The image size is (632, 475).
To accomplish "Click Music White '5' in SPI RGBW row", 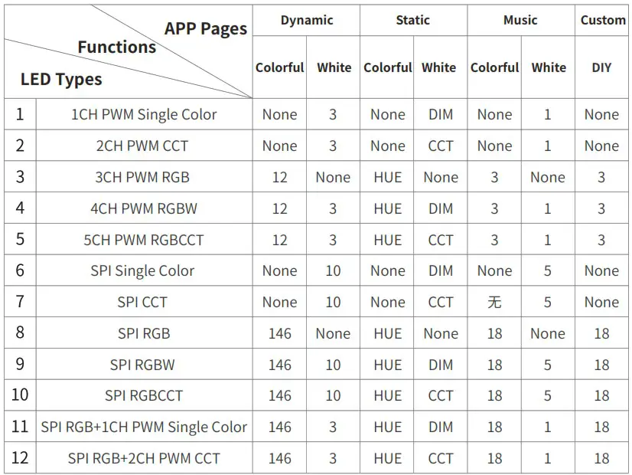I will coord(547,365).
